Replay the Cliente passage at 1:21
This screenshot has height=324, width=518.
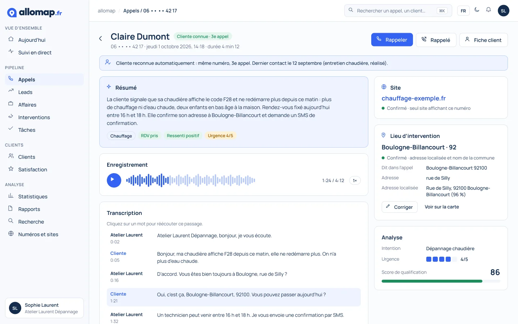coord(234,297)
